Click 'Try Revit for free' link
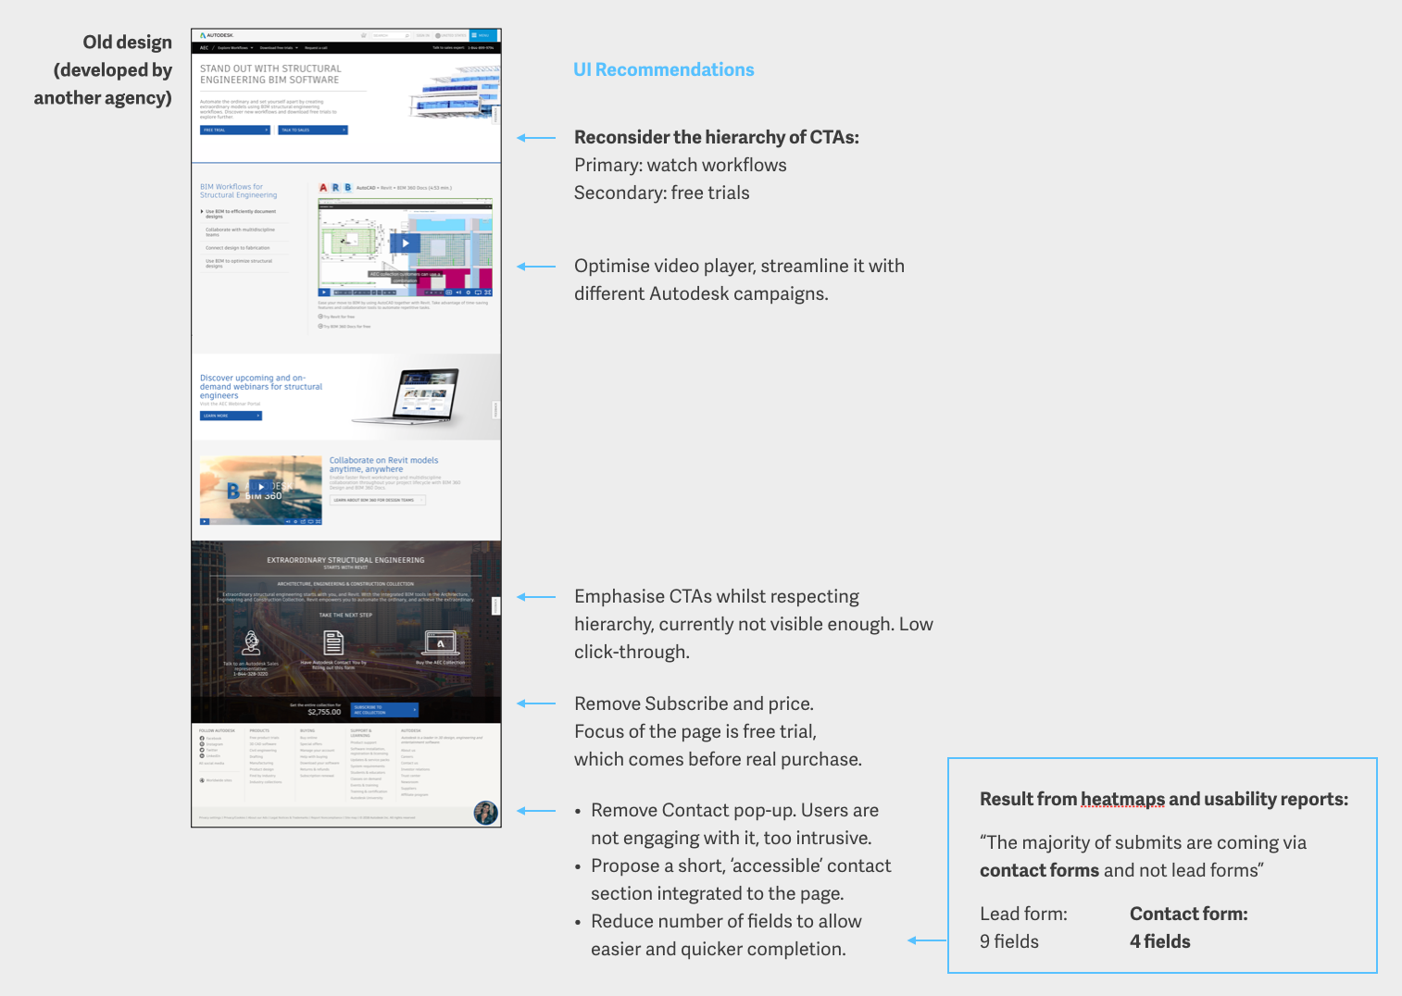 click(337, 317)
